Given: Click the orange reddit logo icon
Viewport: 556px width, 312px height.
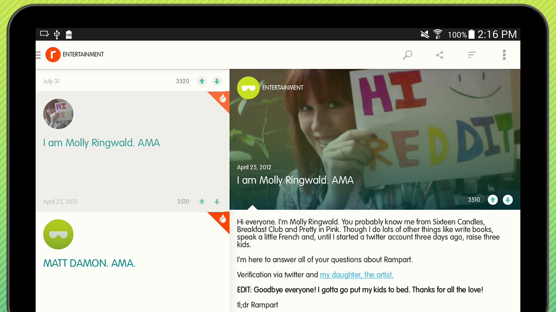Looking at the screenshot, I should point(53,55).
